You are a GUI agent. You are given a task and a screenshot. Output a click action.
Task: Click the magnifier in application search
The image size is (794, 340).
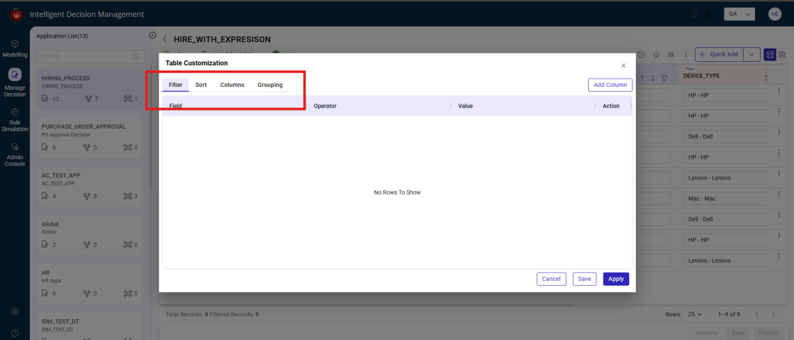[x=136, y=57]
